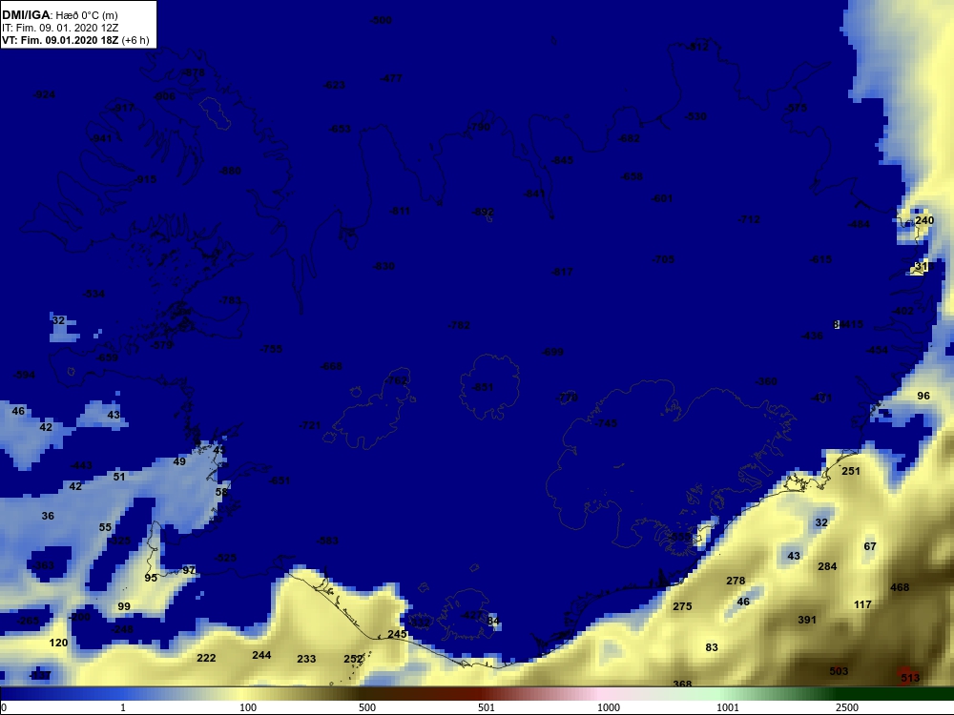The height and width of the screenshot is (715, 954).
Task: Click the map value "67"
Action: pos(870,546)
